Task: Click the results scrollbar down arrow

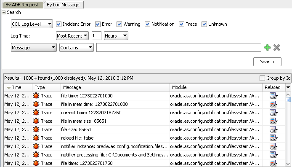Action: (288, 164)
